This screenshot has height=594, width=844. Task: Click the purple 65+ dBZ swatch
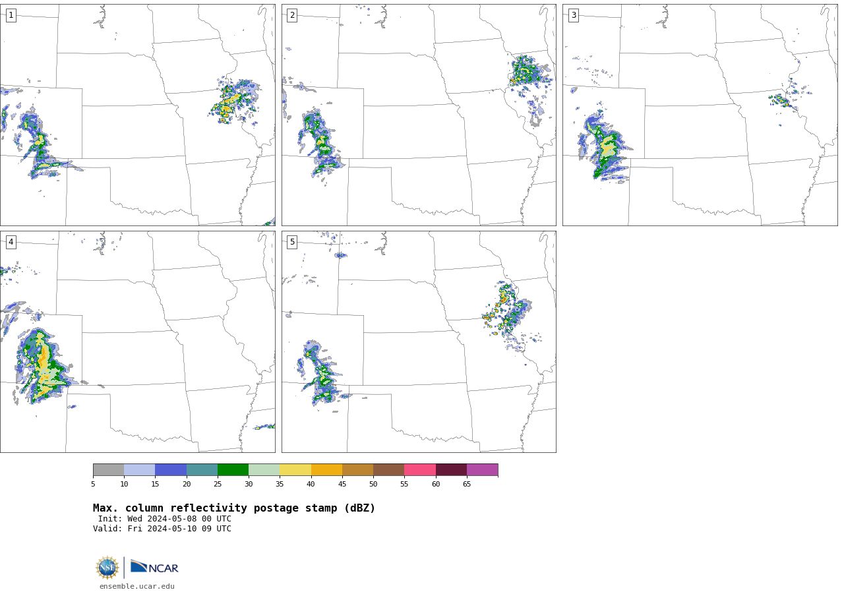coord(482,469)
